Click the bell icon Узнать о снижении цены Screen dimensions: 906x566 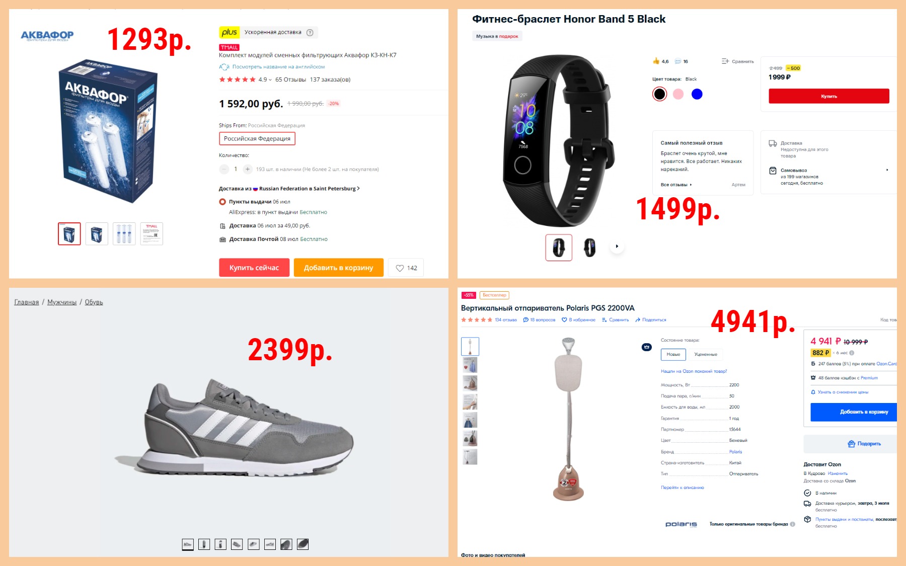tap(813, 392)
